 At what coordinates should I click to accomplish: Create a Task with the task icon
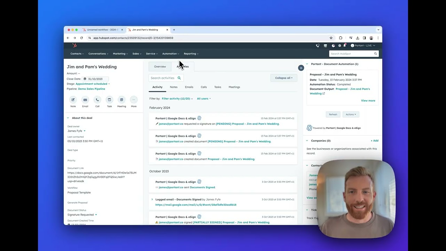point(109,100)
